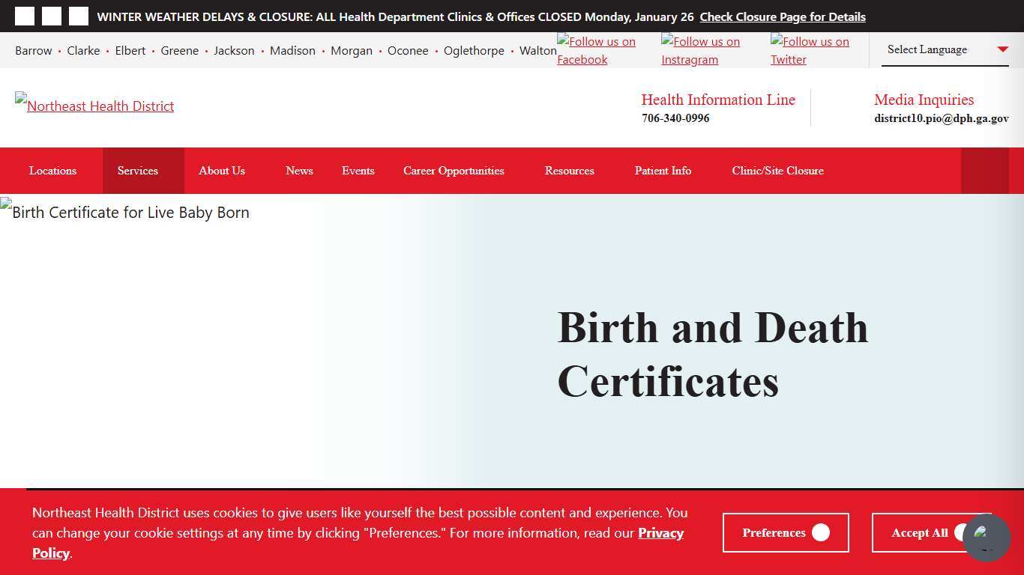The width and height of the screenshot is (1024, 575).
Task: Select the Patient Info menu item
Action: tap(663, 171)
